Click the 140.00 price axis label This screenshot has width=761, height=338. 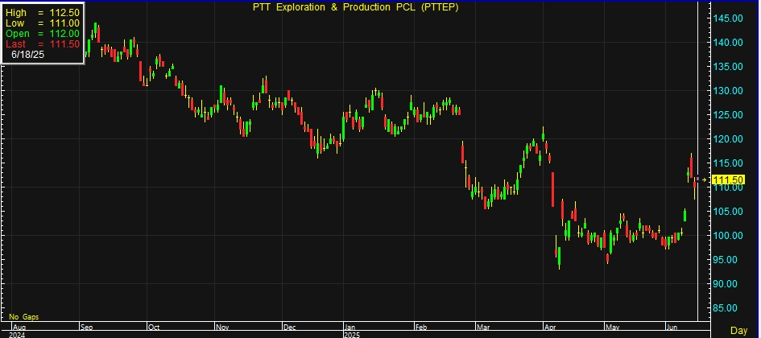pyautogui.click(x=728, y=43)
